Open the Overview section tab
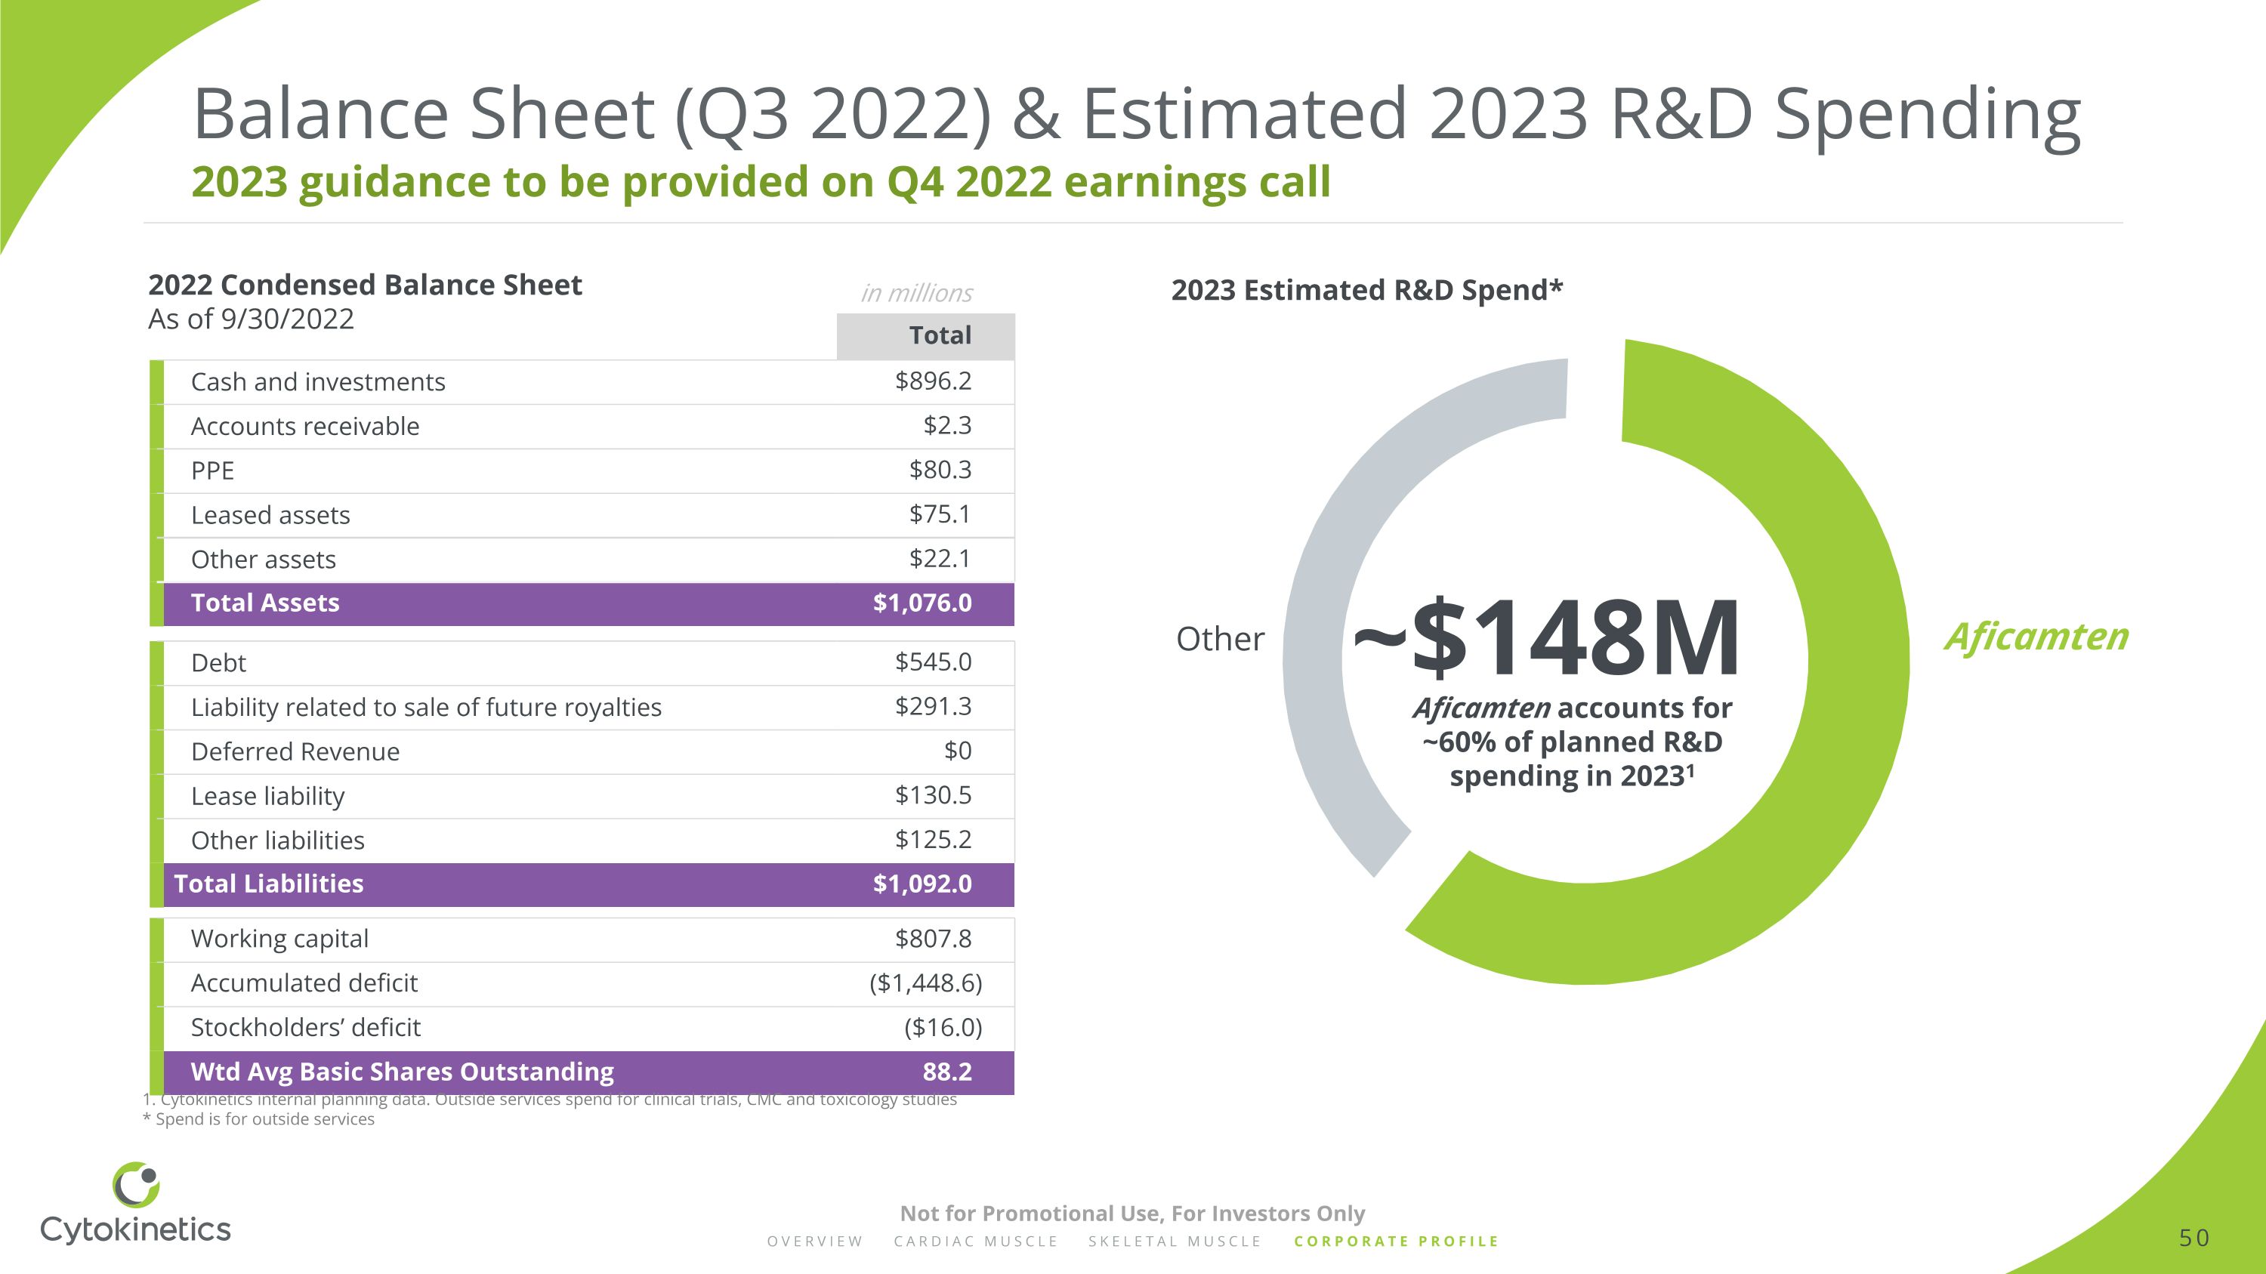This screenshot has height=1274, width=2266. 814,1242
